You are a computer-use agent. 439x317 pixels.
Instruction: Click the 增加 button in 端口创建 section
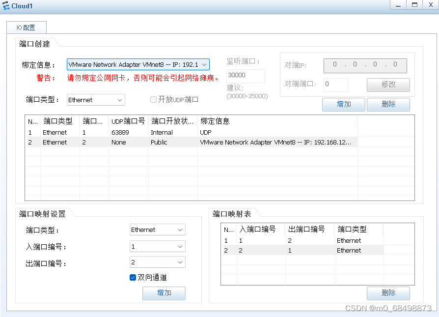tap(343, 104)
